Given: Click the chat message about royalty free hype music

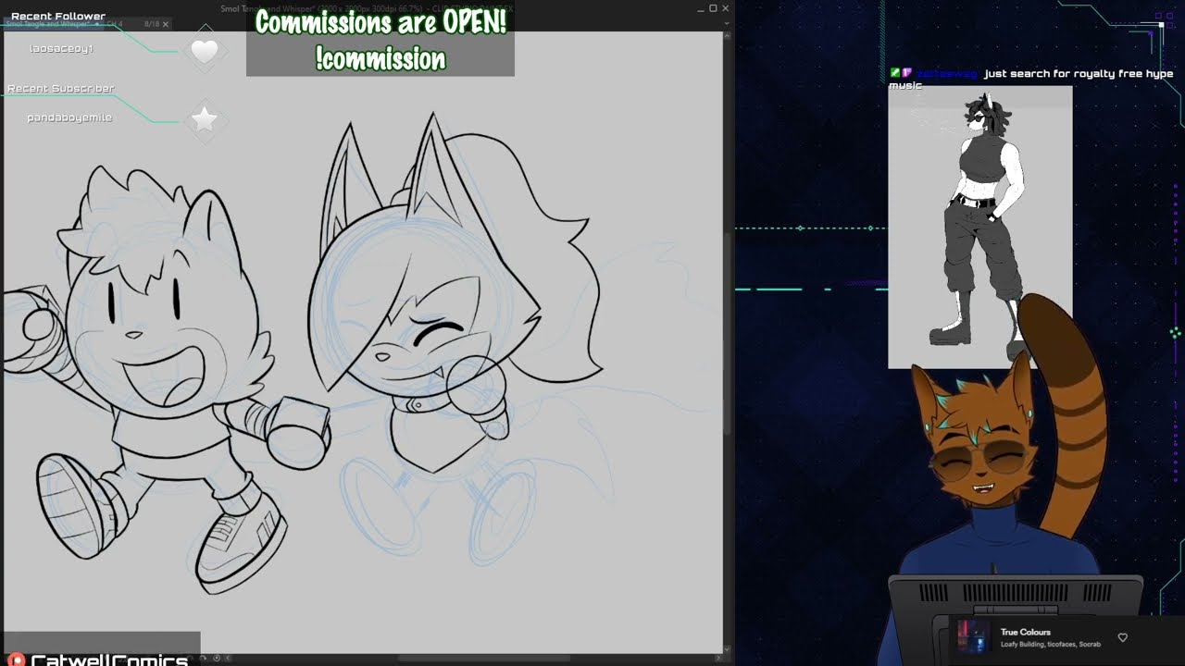Looking at the screenshot, I should point(1031,79).
